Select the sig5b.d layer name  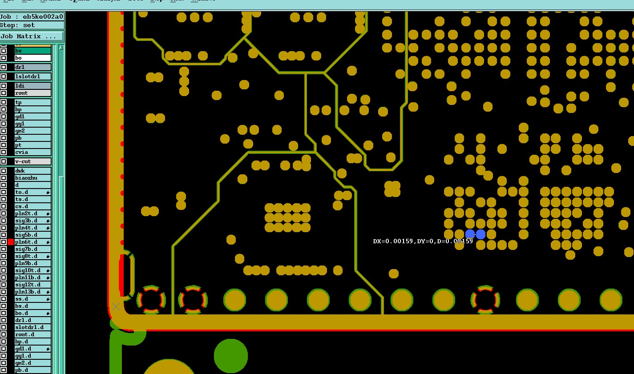33,235
